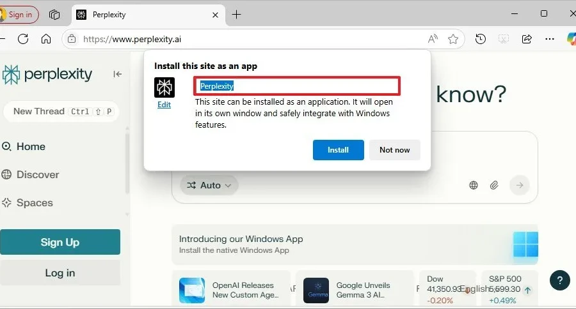Open a new tab with the plus button
The width and height of the screenshot is (576, 309).
[237, 15]
